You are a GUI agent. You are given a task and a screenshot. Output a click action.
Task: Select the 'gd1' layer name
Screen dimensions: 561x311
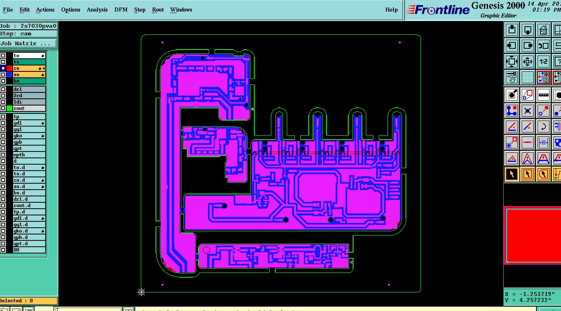(x=29, y=123)
